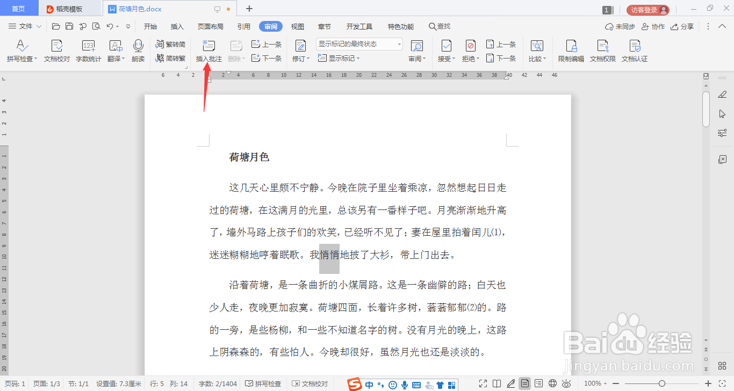Click the Undo arrow icon

point(110,26)
